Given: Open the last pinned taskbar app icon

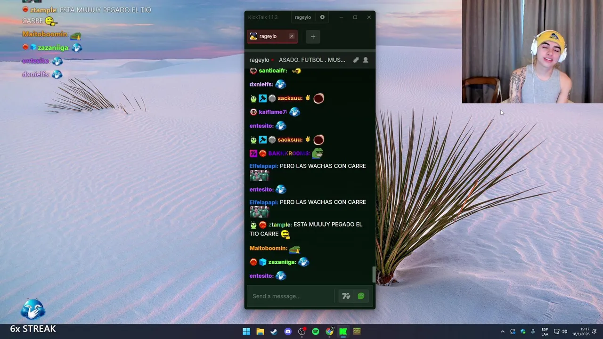Looking at the screenshot, I should pyautogui.click(x=357, y=331).
